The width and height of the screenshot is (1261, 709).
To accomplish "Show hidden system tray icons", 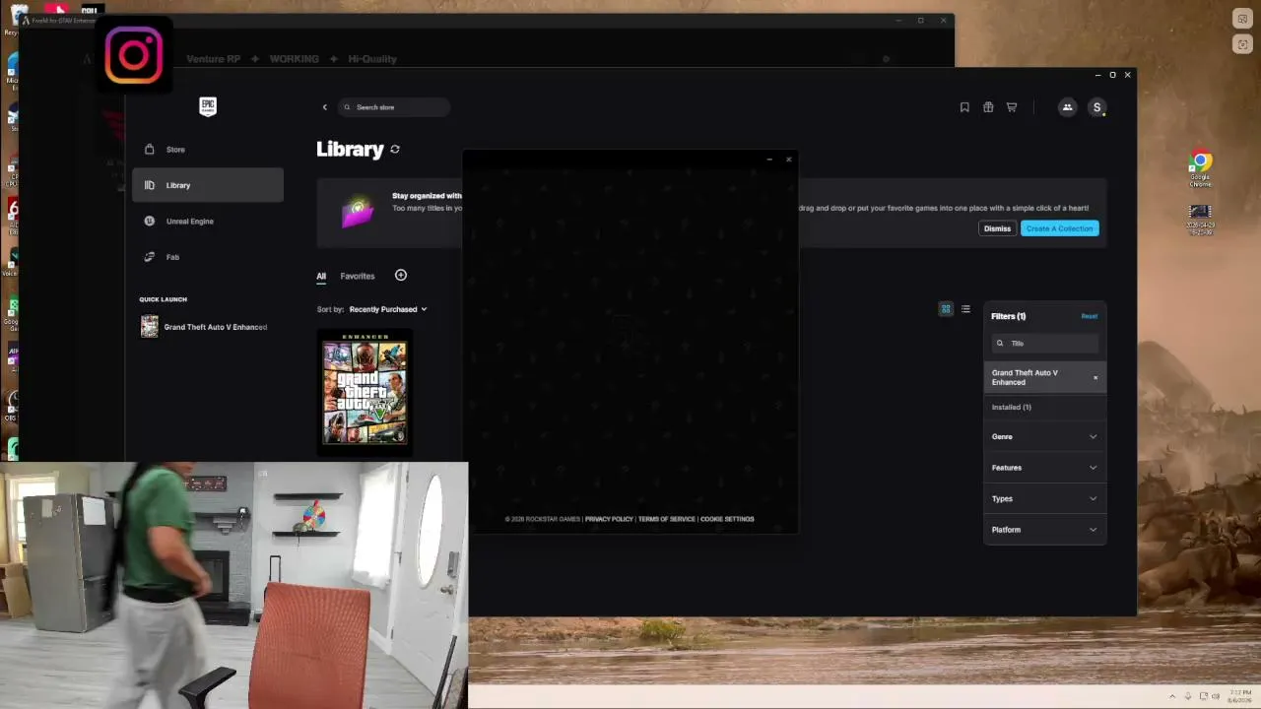I will pos(1171,696).
